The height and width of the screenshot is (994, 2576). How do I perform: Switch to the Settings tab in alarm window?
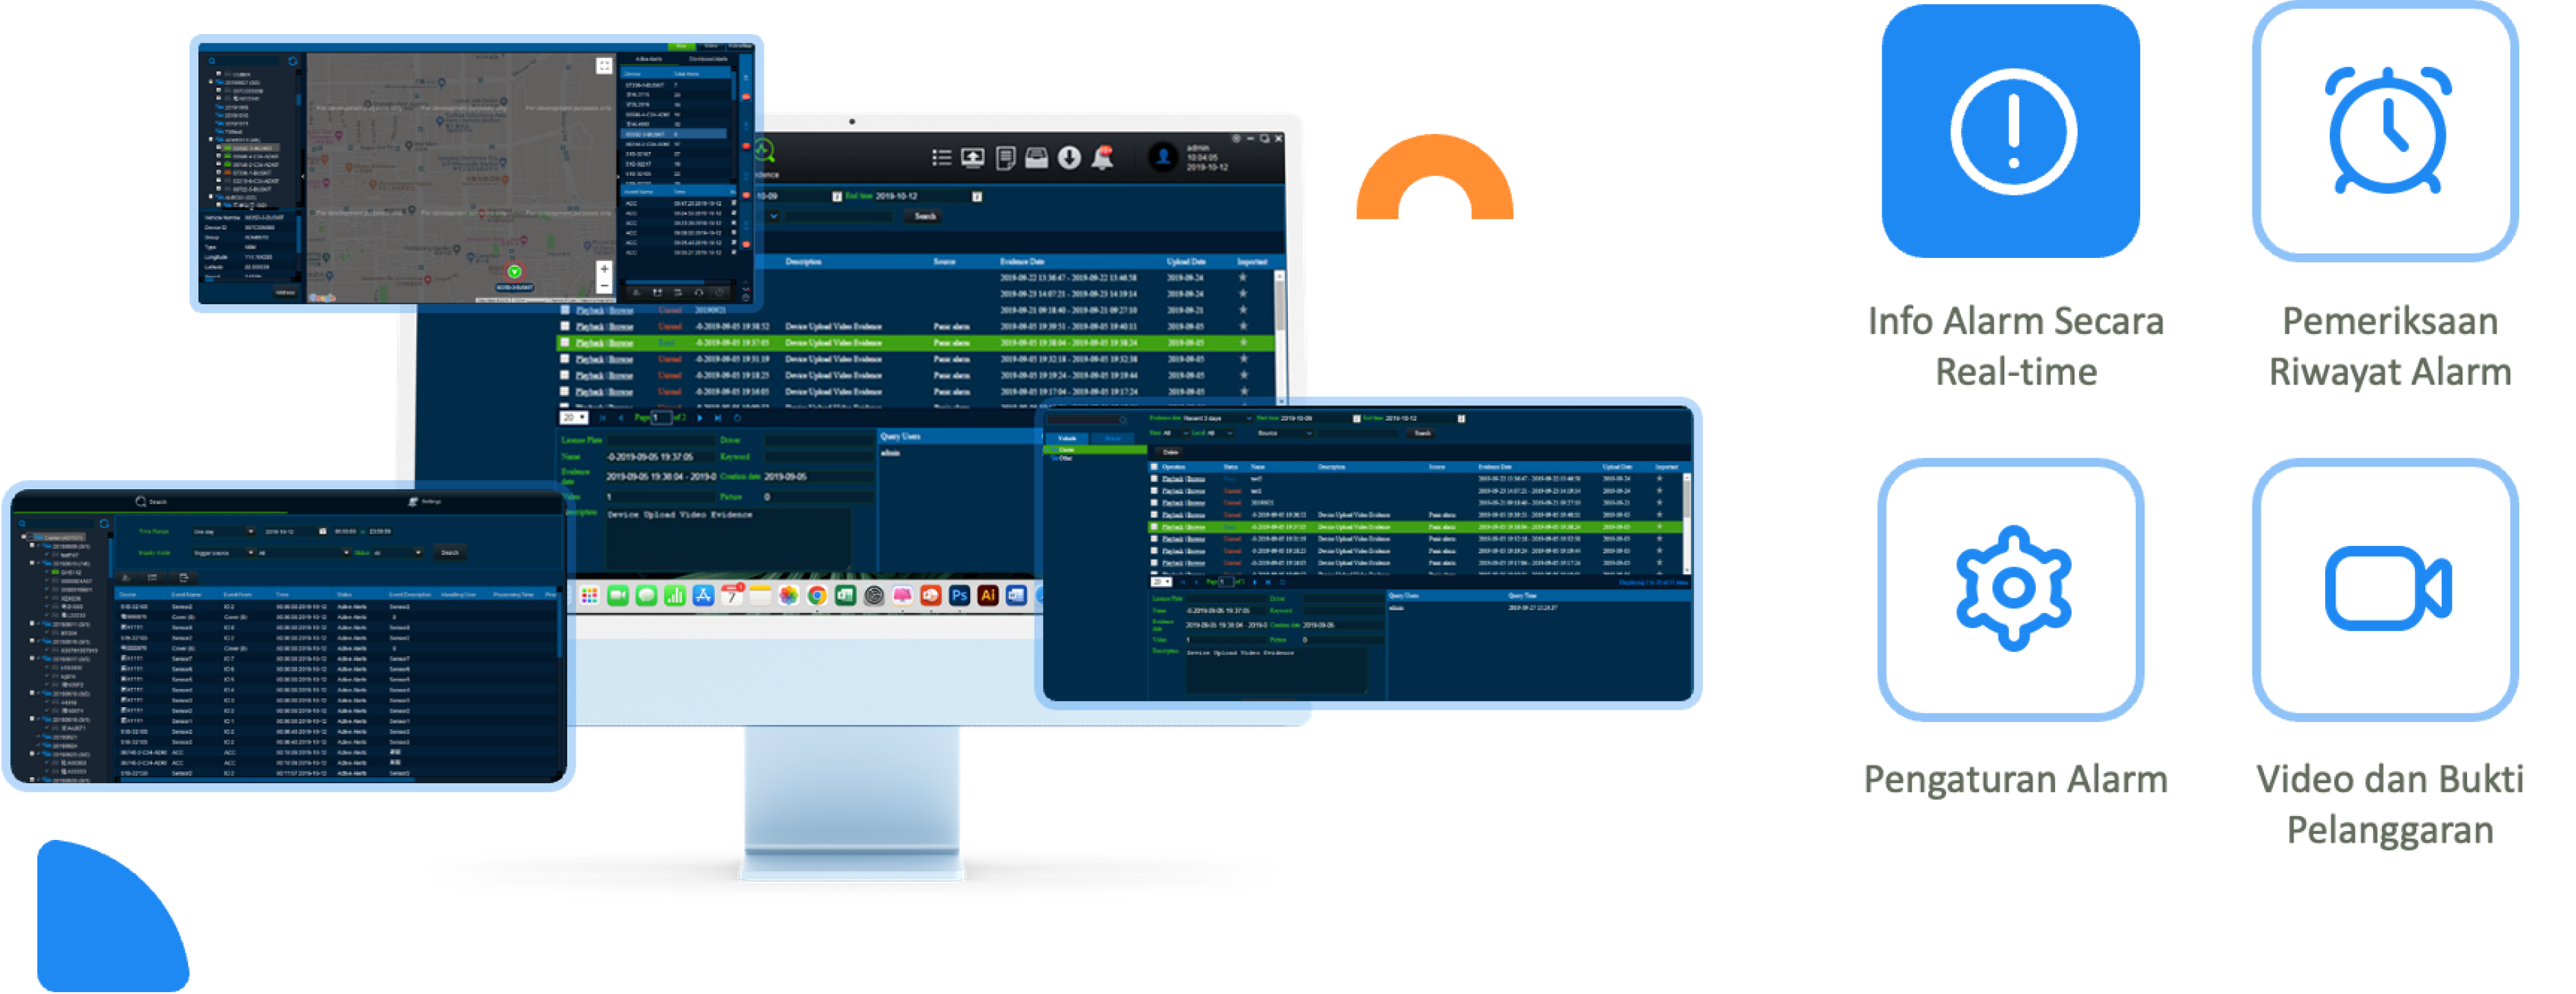425,501
